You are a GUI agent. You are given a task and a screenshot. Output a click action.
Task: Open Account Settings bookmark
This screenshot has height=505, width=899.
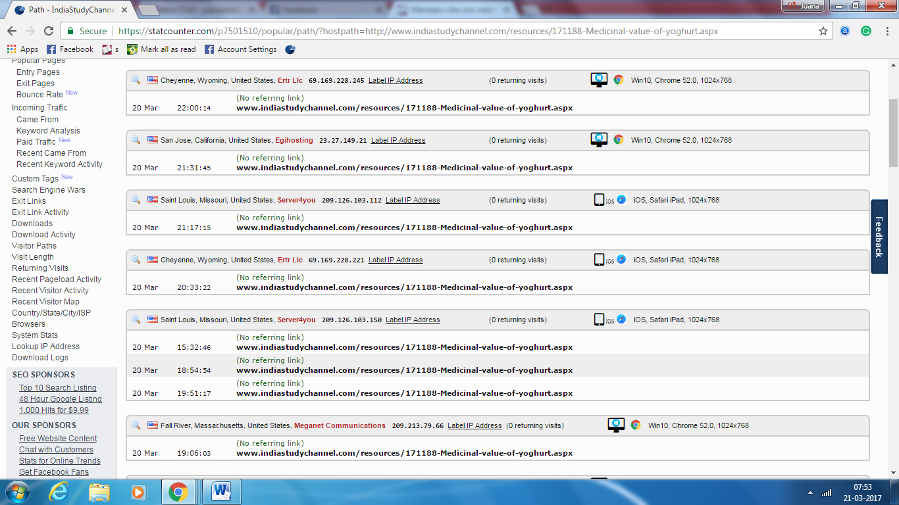pyautogui.click(x=241, y=49)
